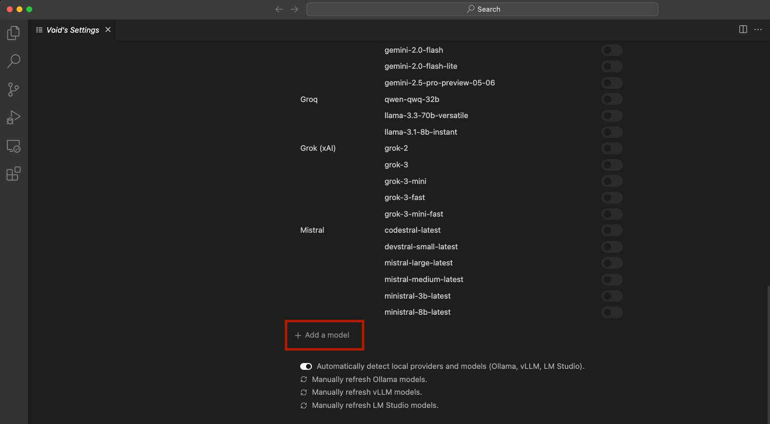Enable grok-3-mini-fast model
This screenshot has height=424, width=770.
[612, 214]
